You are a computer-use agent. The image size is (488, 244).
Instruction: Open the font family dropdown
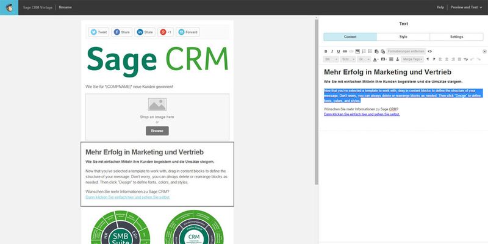[348, 59]
